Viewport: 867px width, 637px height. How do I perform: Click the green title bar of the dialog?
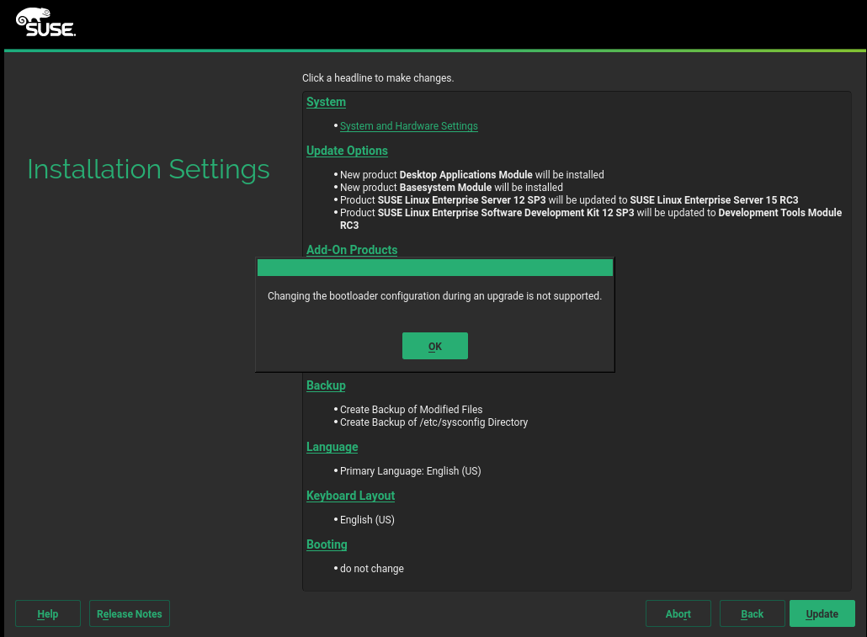point(434,268)
